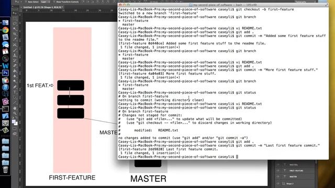Switch to the Untitled-1 document tab
Viewport: 335px width, 188px height.
tap(43, 7)
